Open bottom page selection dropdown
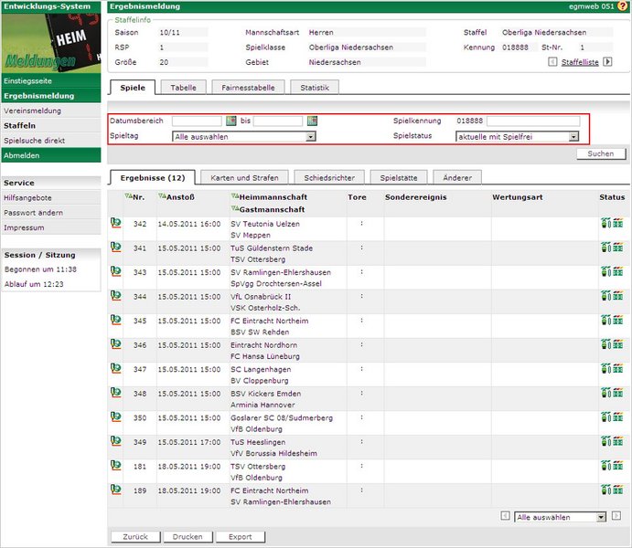The width and height of the screenshot is (632, 548). tap(601, 517)
